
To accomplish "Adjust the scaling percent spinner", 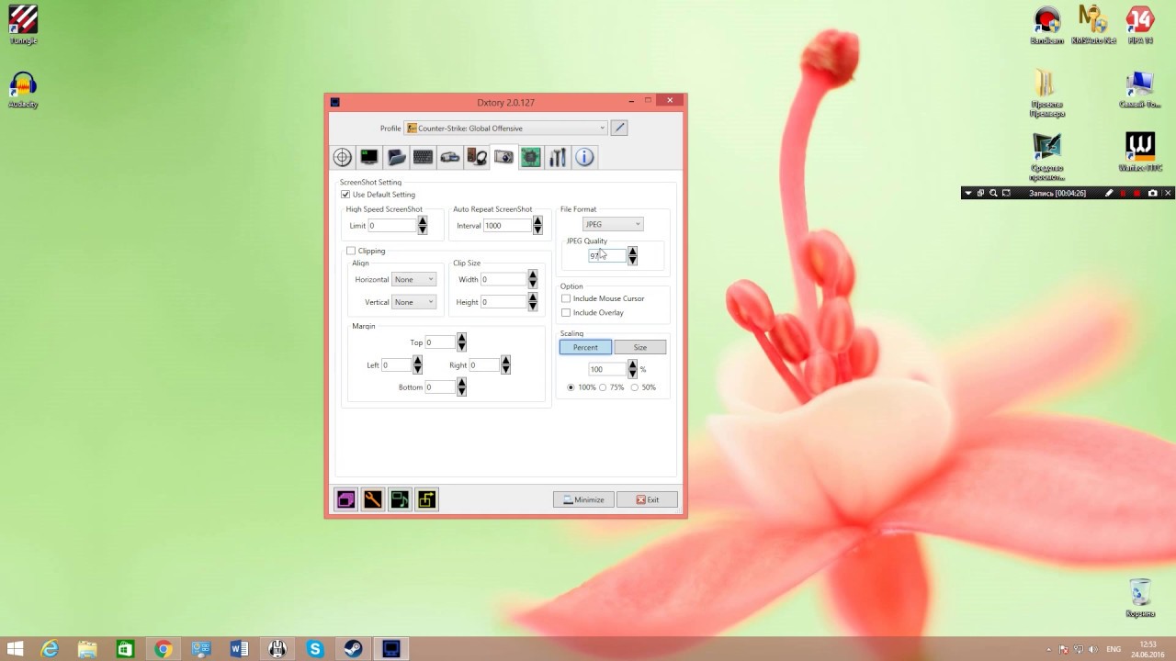I will [x=632, y=369].
